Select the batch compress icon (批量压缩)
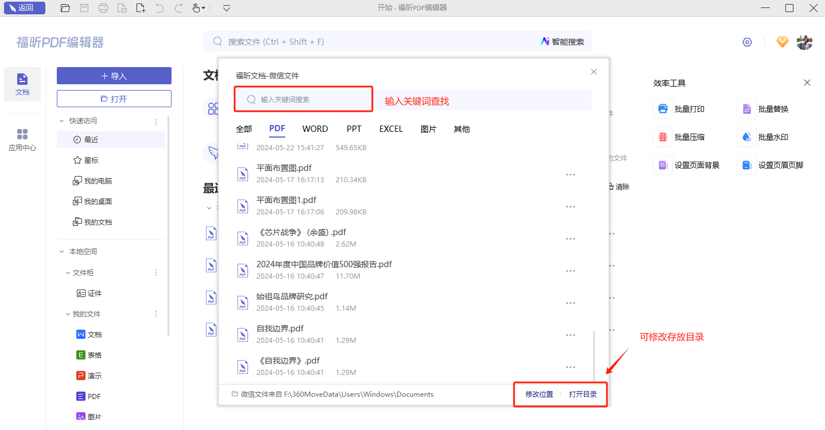This screenshot has width=825, height=430. 663,137
